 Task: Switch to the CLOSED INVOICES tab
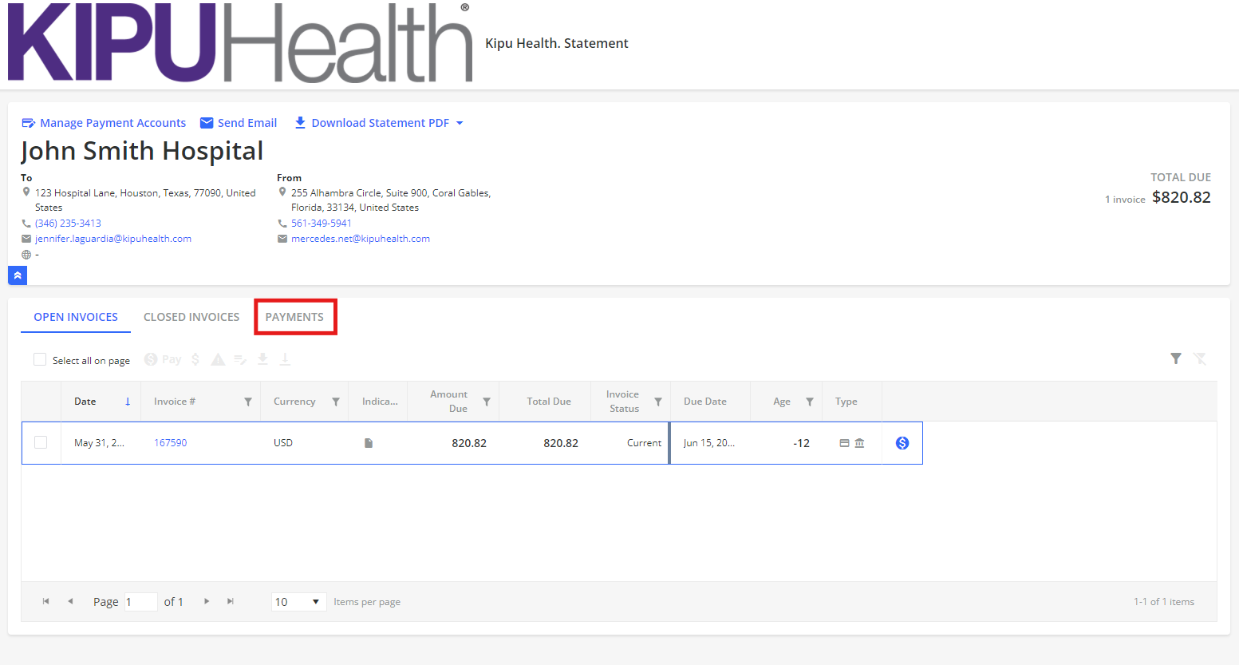click(191, 317)
